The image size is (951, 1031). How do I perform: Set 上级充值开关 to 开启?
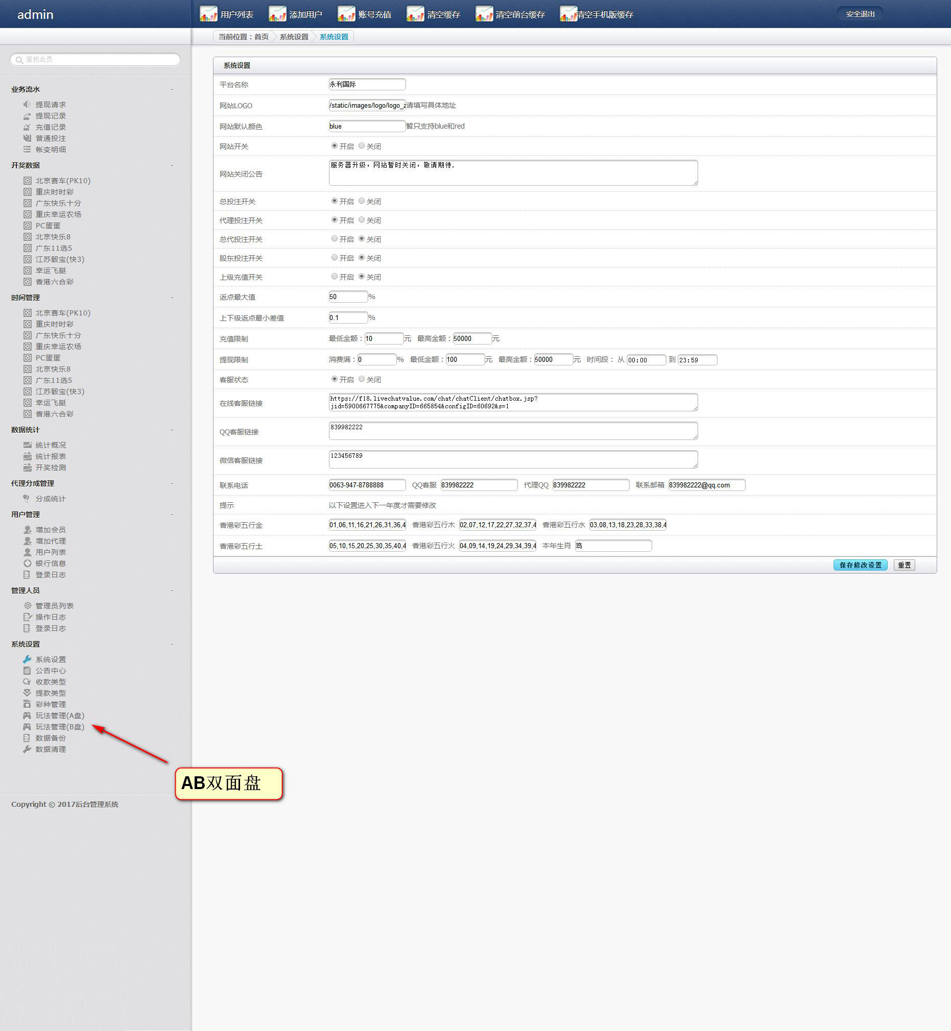(335, 277)
